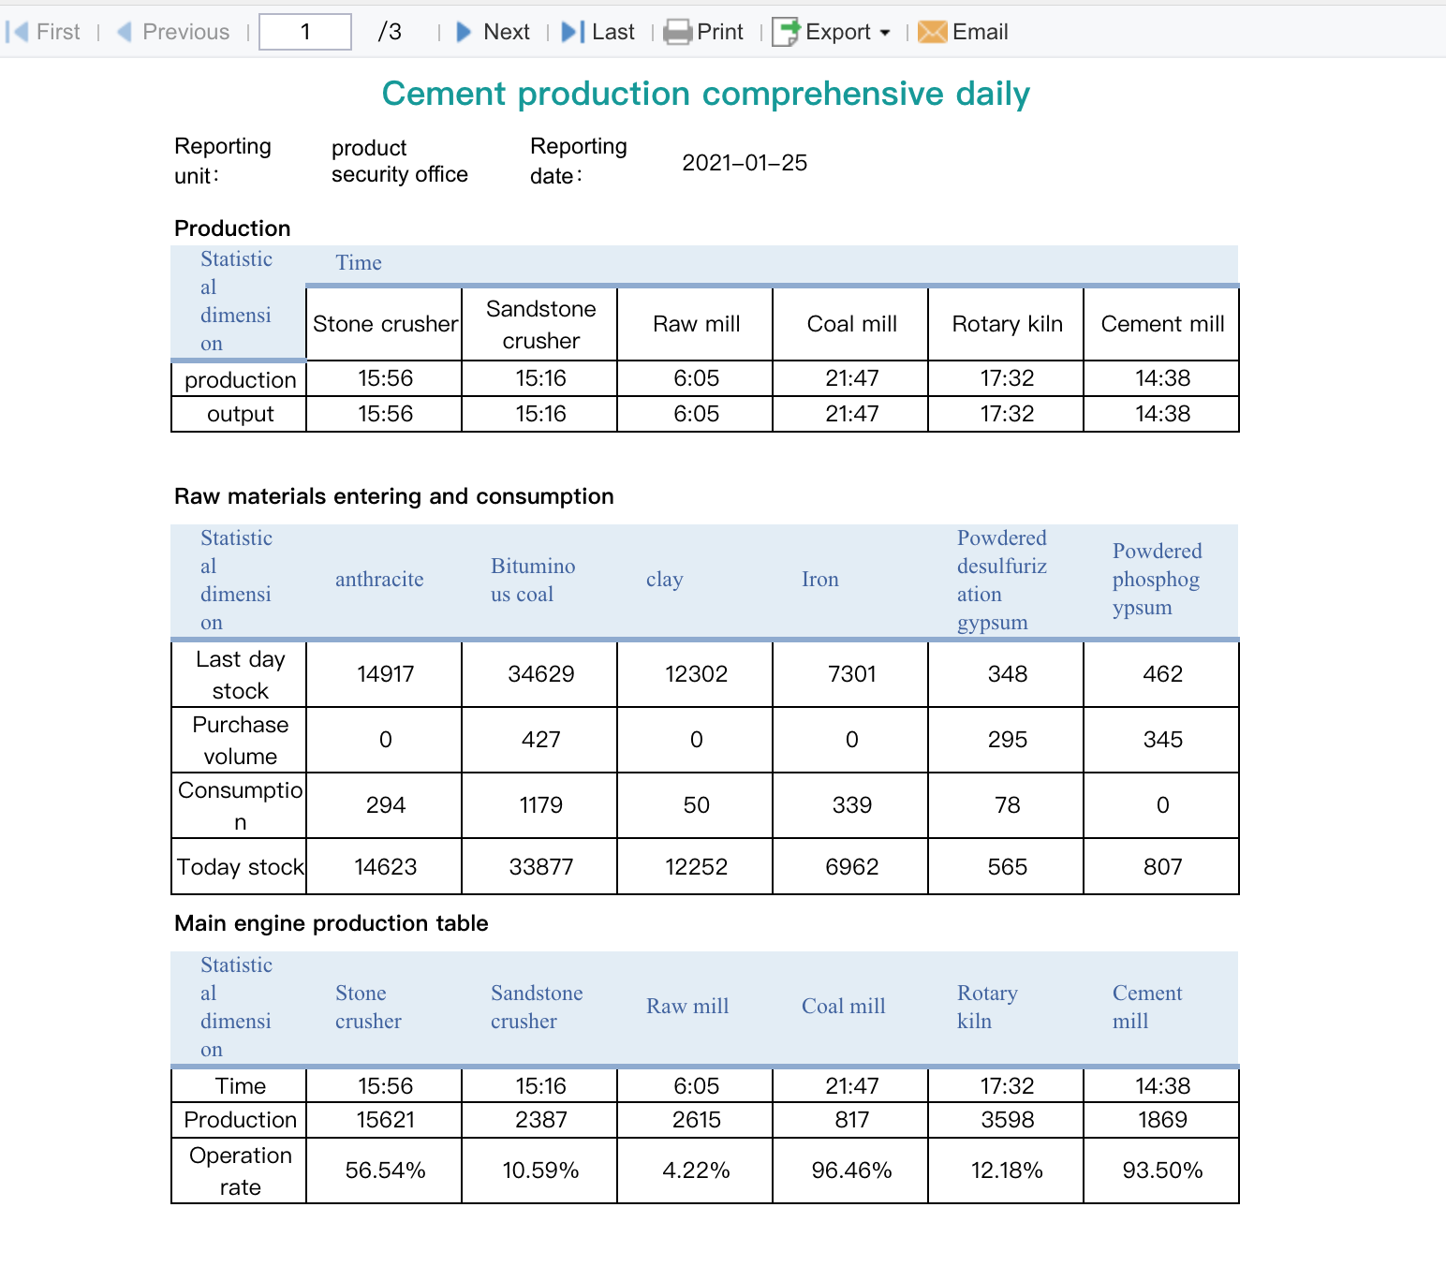This screenshot has width=1446, height=1281.
Task: Click the Next blue arrow icon
Action: coord(464,31)
